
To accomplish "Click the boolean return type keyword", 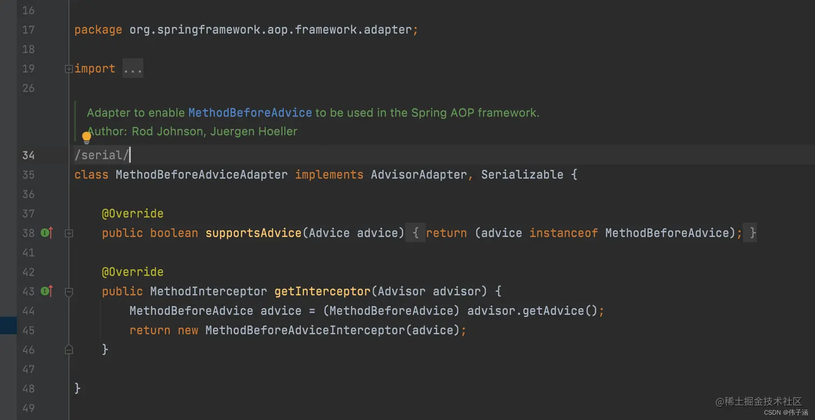I will point(174,233).
